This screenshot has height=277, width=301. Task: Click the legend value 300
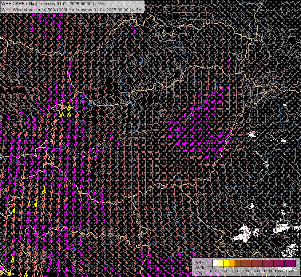(224, 271)
